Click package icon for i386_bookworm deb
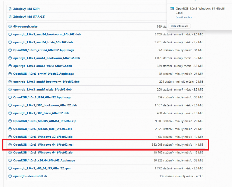This screenshot has width=232, height=187. pos(10,105)
